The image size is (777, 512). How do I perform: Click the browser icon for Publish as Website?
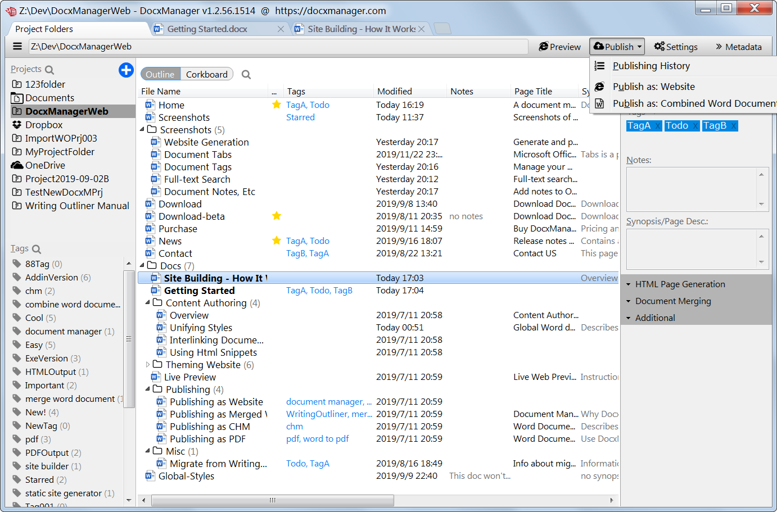pos(600,87)
